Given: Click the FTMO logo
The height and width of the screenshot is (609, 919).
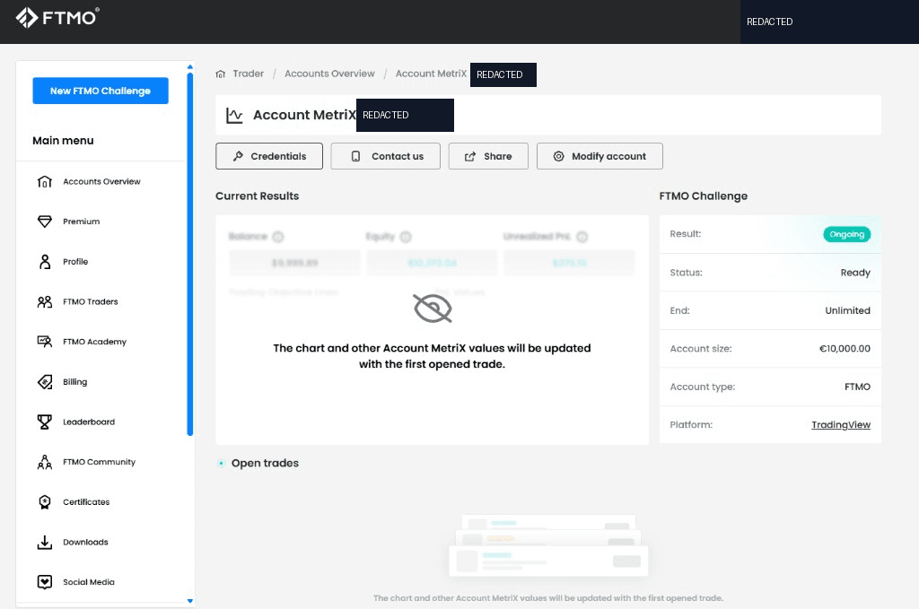Looking at the screenshot, I should click(57, 18).
